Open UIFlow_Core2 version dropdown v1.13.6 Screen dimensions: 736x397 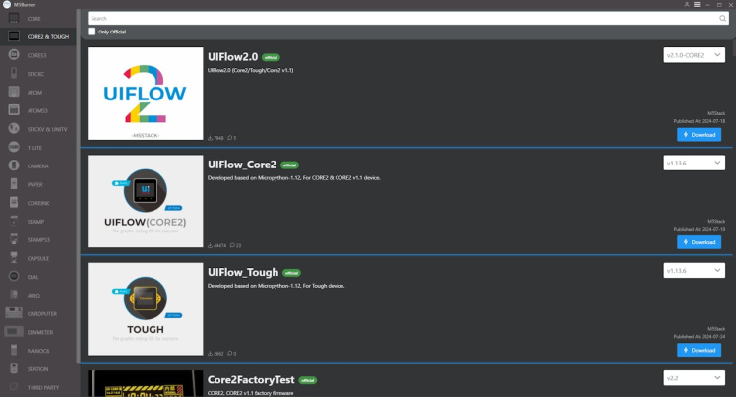point(694,163)
